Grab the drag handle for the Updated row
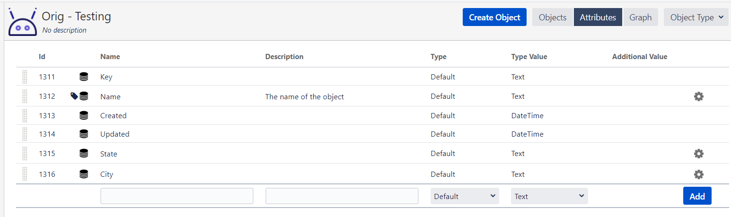Image resolution: width=731 pixels, height=217 pixels. click(x=25, y=134)
